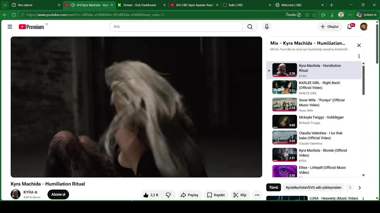
Task: Open YouTube account avatar menu
Action: 364,27
